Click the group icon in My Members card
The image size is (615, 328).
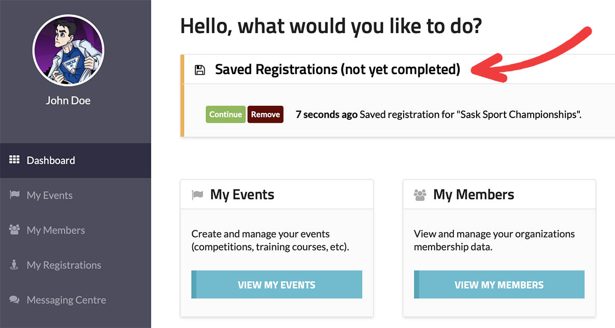[420, 195]
